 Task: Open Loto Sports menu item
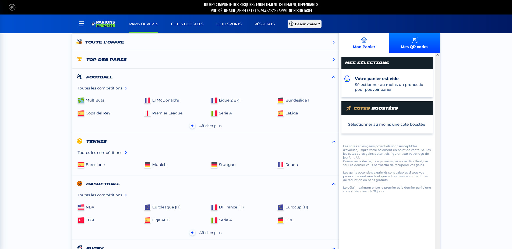pyautogui.click(x=229, y=24)
